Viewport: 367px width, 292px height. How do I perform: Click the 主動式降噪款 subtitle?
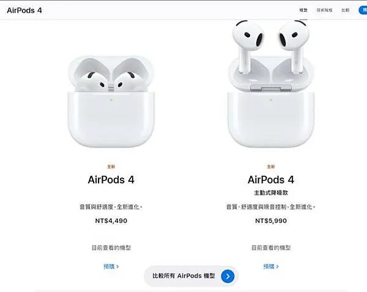271,193
